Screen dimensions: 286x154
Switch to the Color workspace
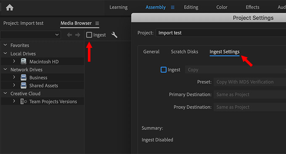pyautogui.click(x=222, y=7)
